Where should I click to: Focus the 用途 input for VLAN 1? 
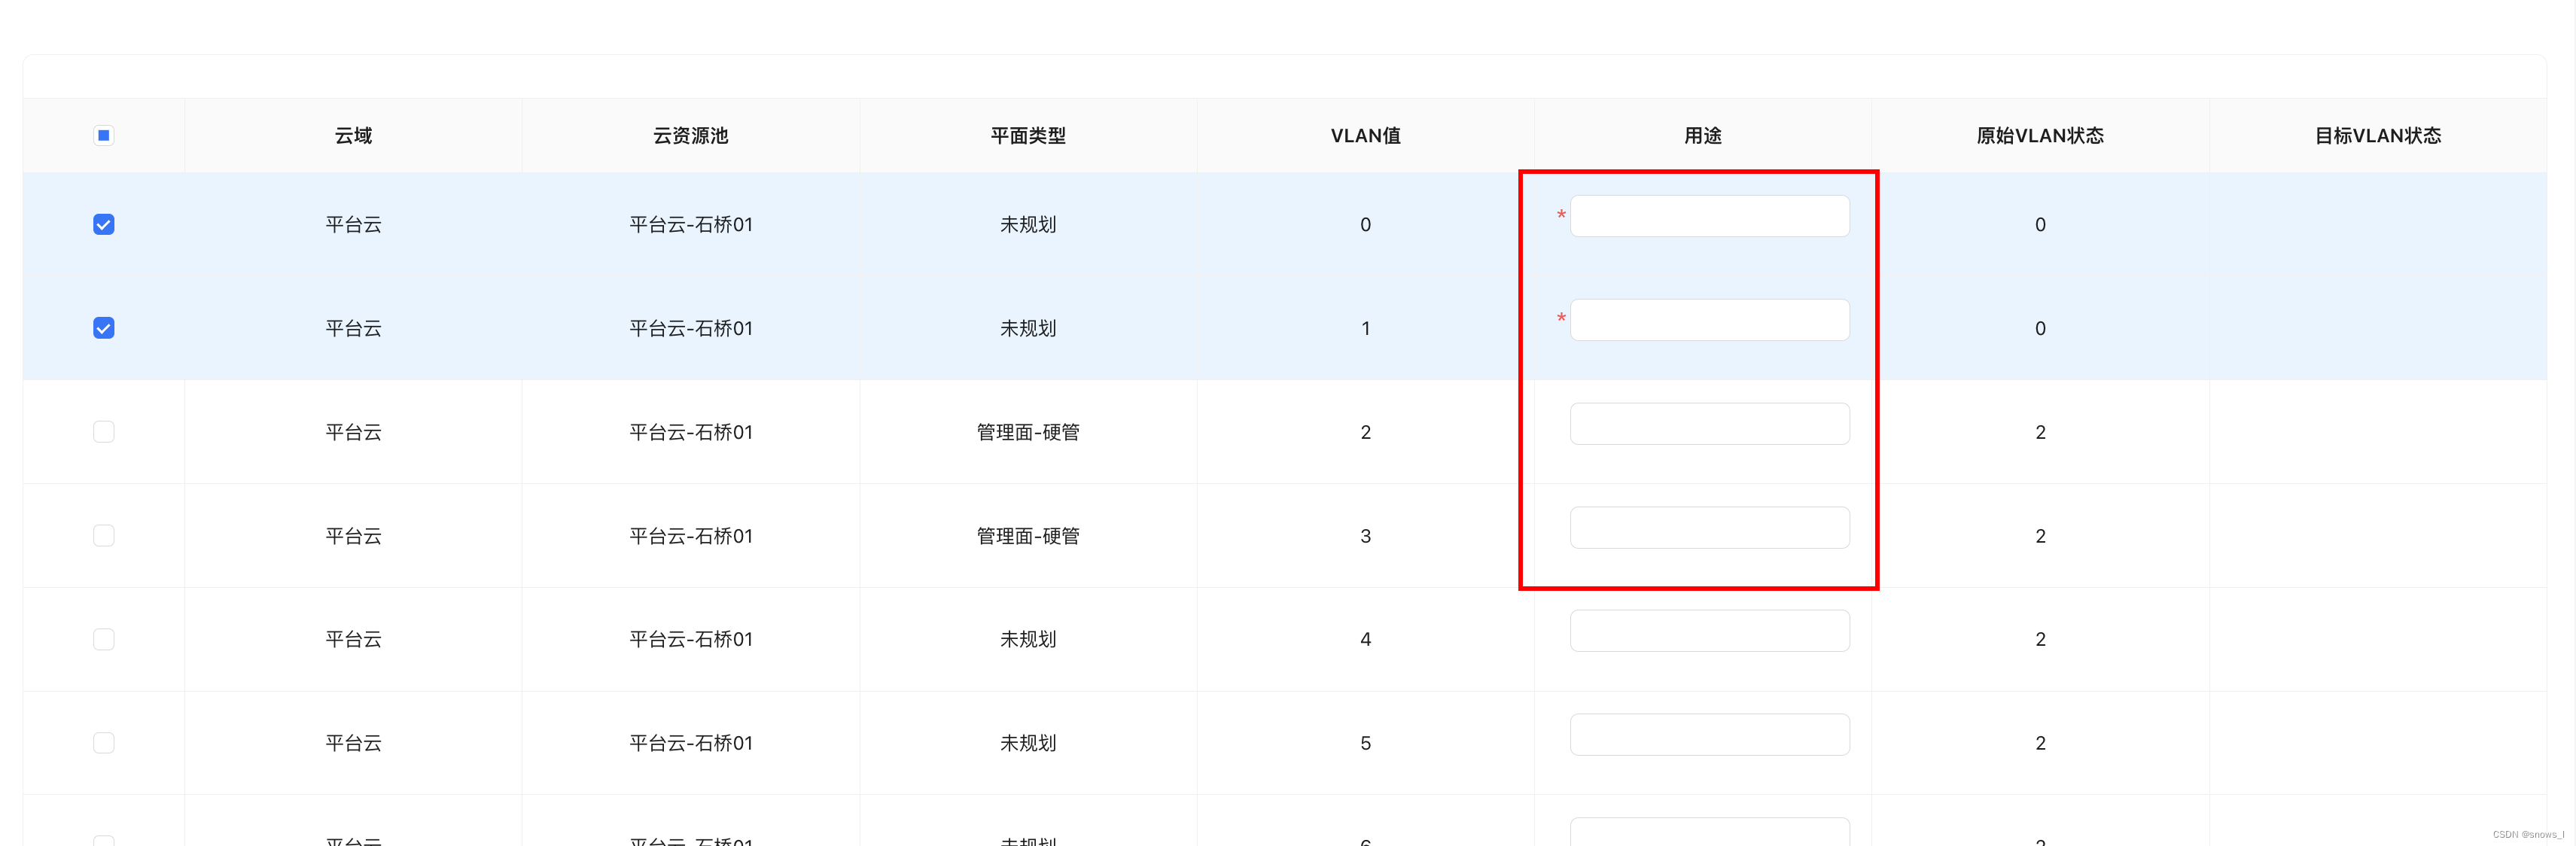click(1709, 320)
